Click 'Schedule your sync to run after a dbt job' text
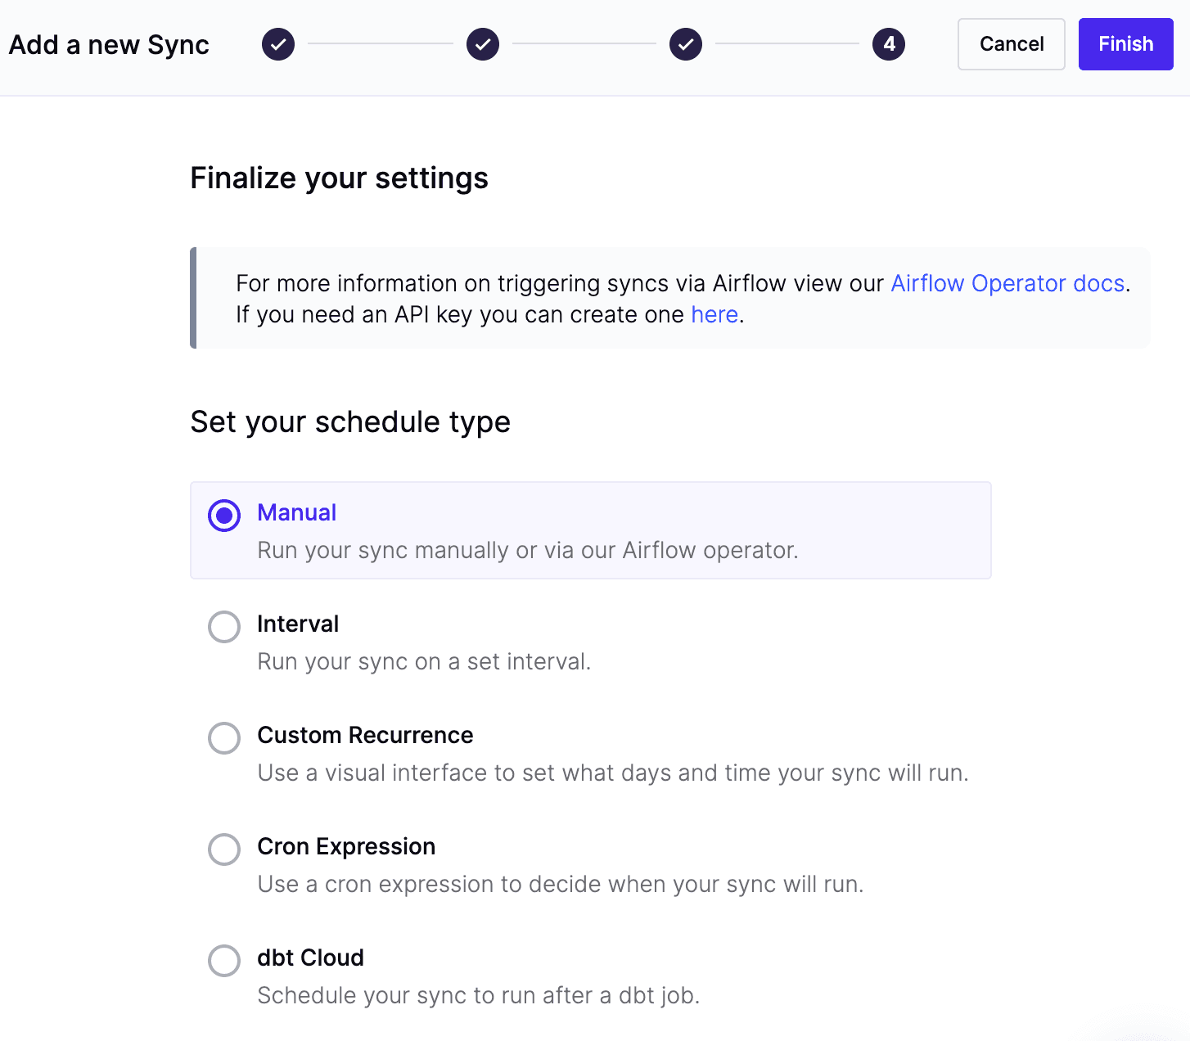Image resolution: width=1190 pixels, height=1041 pixels. pyautogui.click(x=478, y=995)
